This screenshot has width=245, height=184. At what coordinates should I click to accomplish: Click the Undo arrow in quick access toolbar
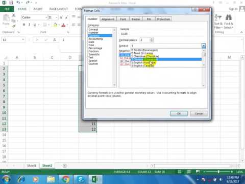(x=18, y=3)
